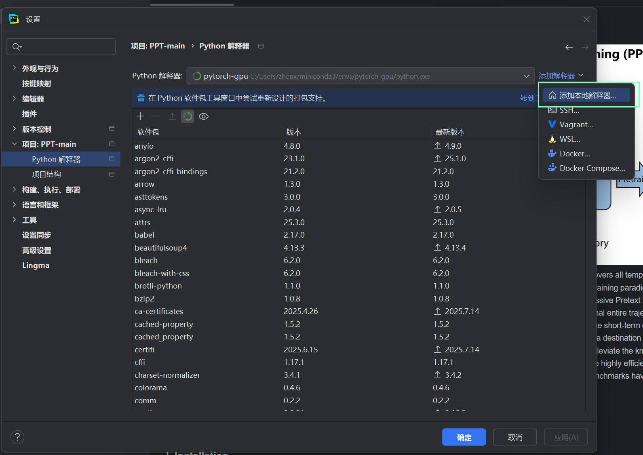Close the 设置 dialog with the X
Image resolution: width=643 pixels, height=455 pixels.
[x=586, y=19]
